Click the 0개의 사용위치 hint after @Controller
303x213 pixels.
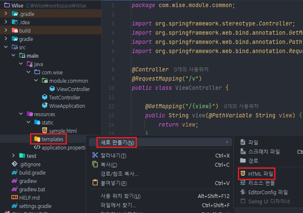click(191, 69)
